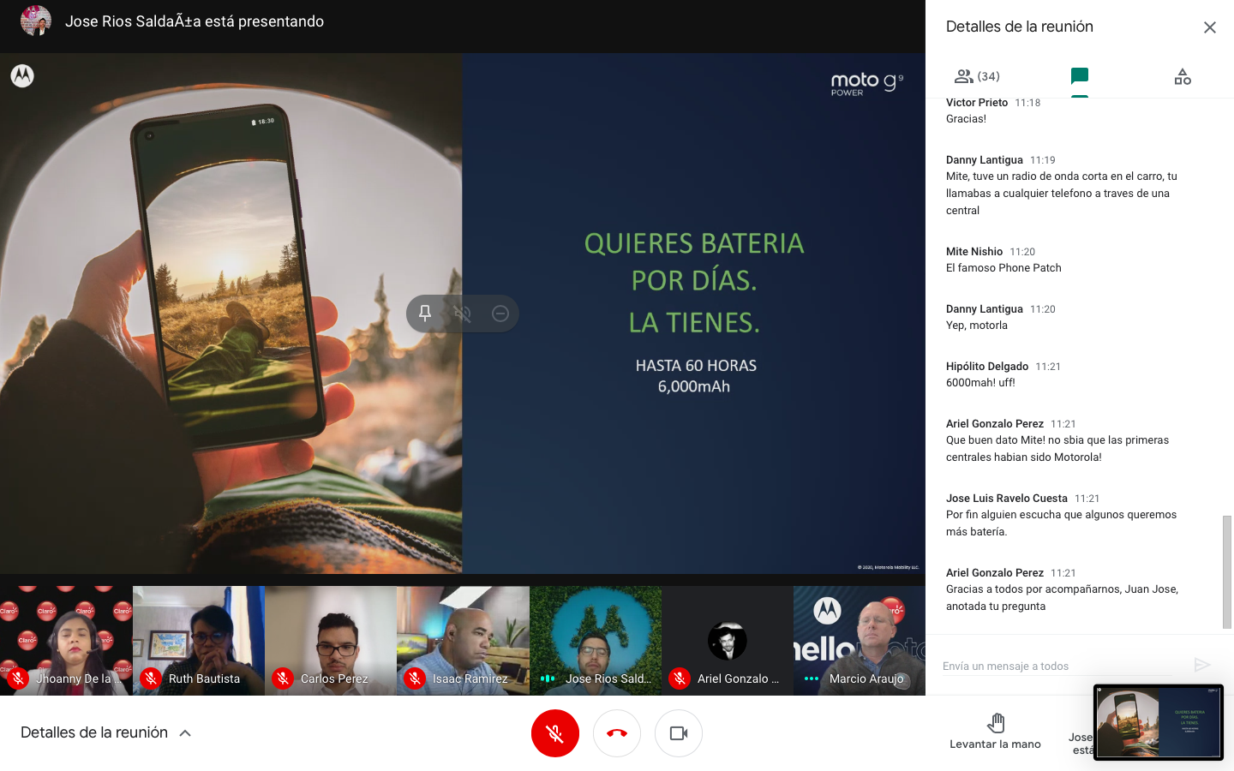Select Carlos Perez participant tile

pyautogui.click(x=330, y=641)
